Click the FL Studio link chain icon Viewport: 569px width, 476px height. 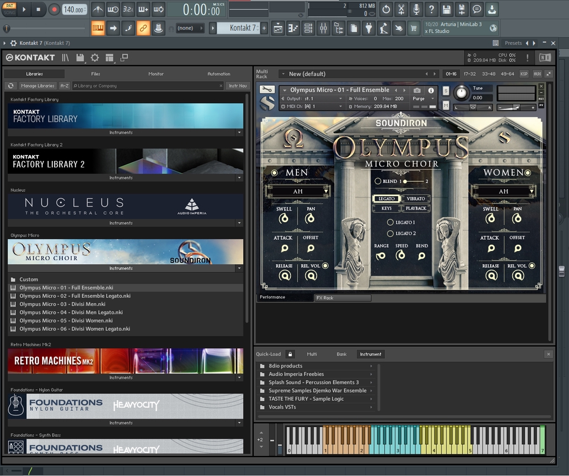click(x=143, y=28)
